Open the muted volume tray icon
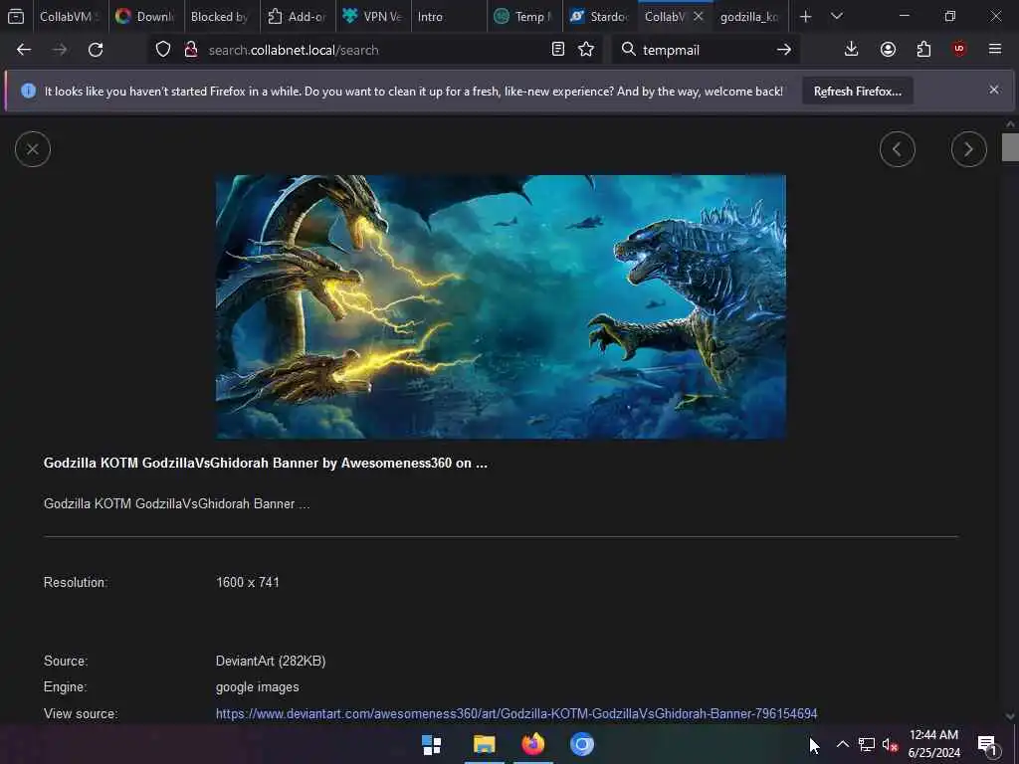The height and width of the screenshot is (764, 1019). click(890, 744)
